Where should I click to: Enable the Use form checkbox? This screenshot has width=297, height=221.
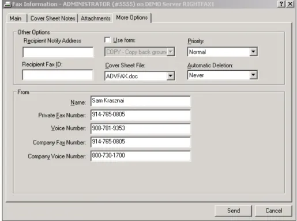tap(107, 40)
